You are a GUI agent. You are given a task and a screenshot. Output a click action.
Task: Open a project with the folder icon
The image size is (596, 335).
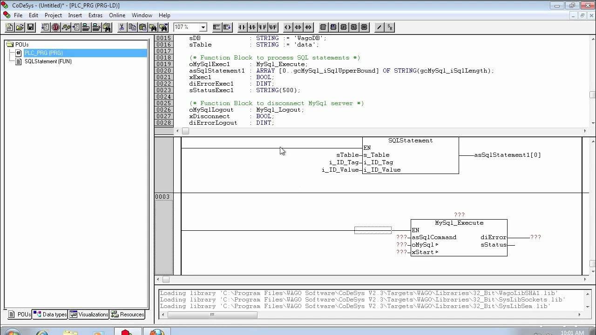pyautogui.click(x=20, y=27)
